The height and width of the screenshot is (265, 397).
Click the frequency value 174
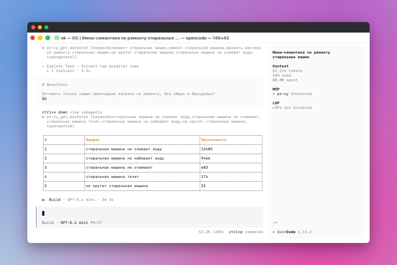click(x=204, y=177)
